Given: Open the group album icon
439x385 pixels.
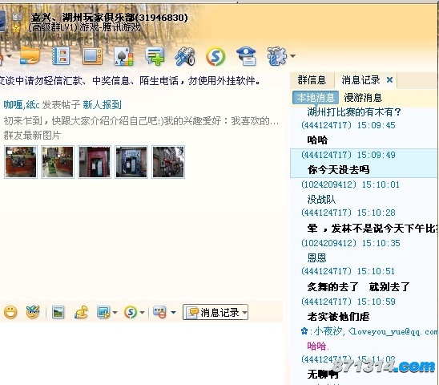Looking at the screenshot, I should tap(62, 56).
